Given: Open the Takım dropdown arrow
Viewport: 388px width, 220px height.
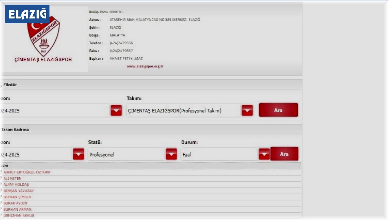Looking at the screenshot, I should click(247, 110).
